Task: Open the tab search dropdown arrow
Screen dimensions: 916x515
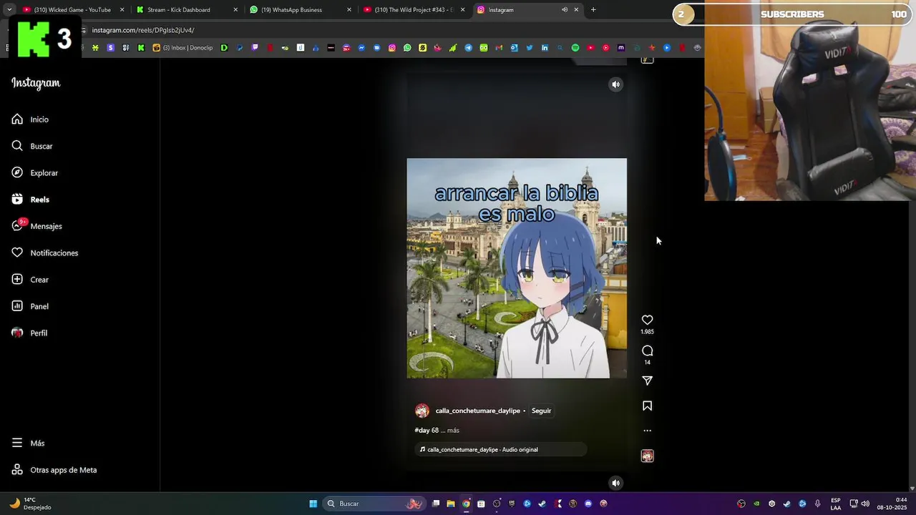Action: coord(9,10)
